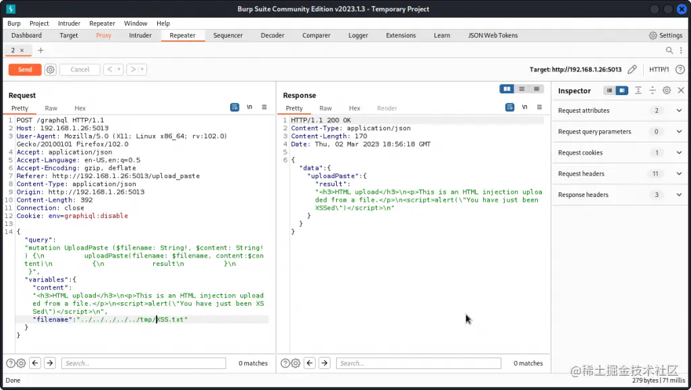Open the Help menu

[x=163, y=24]
